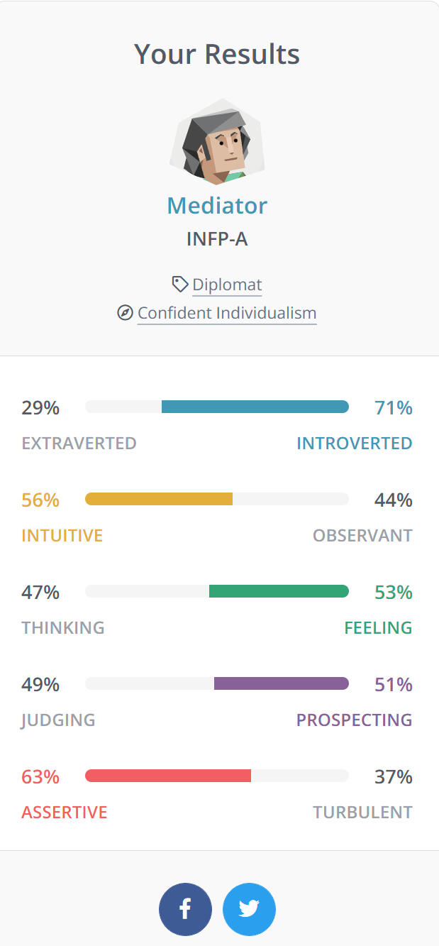The image size is (439, 946).
Task: Click the FEELING trait label
Action: [x=378, y=628]
